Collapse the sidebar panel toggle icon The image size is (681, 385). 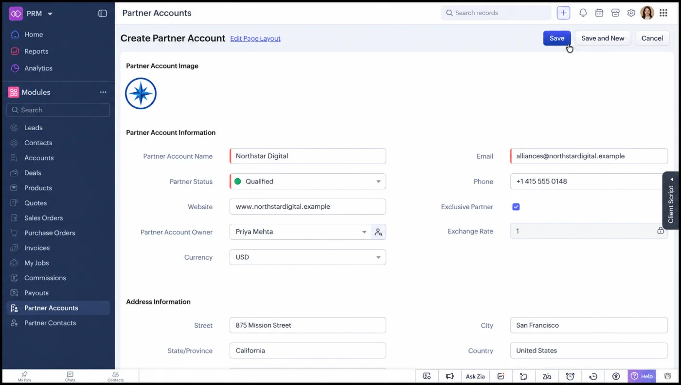click(x=103, y=14)
